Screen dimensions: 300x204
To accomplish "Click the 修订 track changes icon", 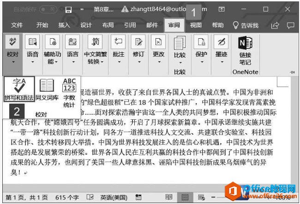I will point(138,41).
